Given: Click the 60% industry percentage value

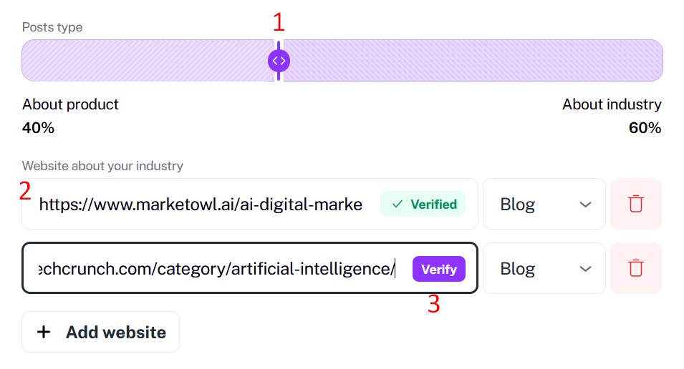Looking at the screenshot, I should coord(645,128).
